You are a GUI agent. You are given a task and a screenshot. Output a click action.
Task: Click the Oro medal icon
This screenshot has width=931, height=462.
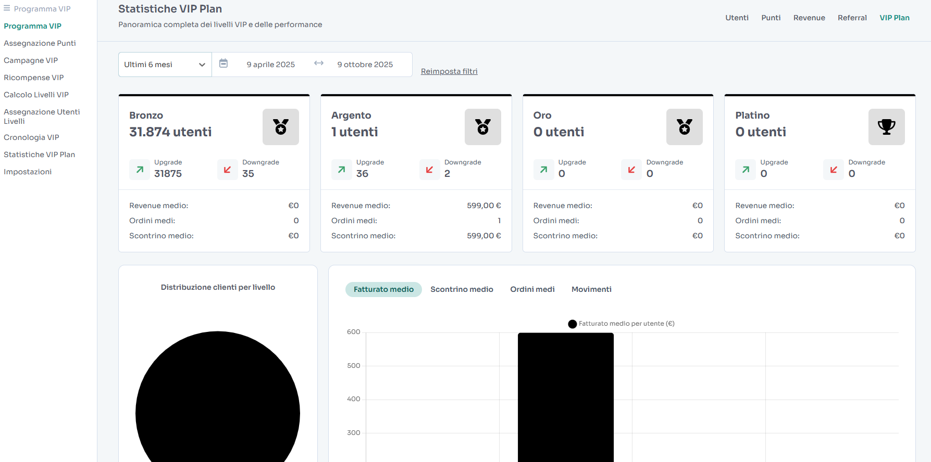[x=685, y=127]
